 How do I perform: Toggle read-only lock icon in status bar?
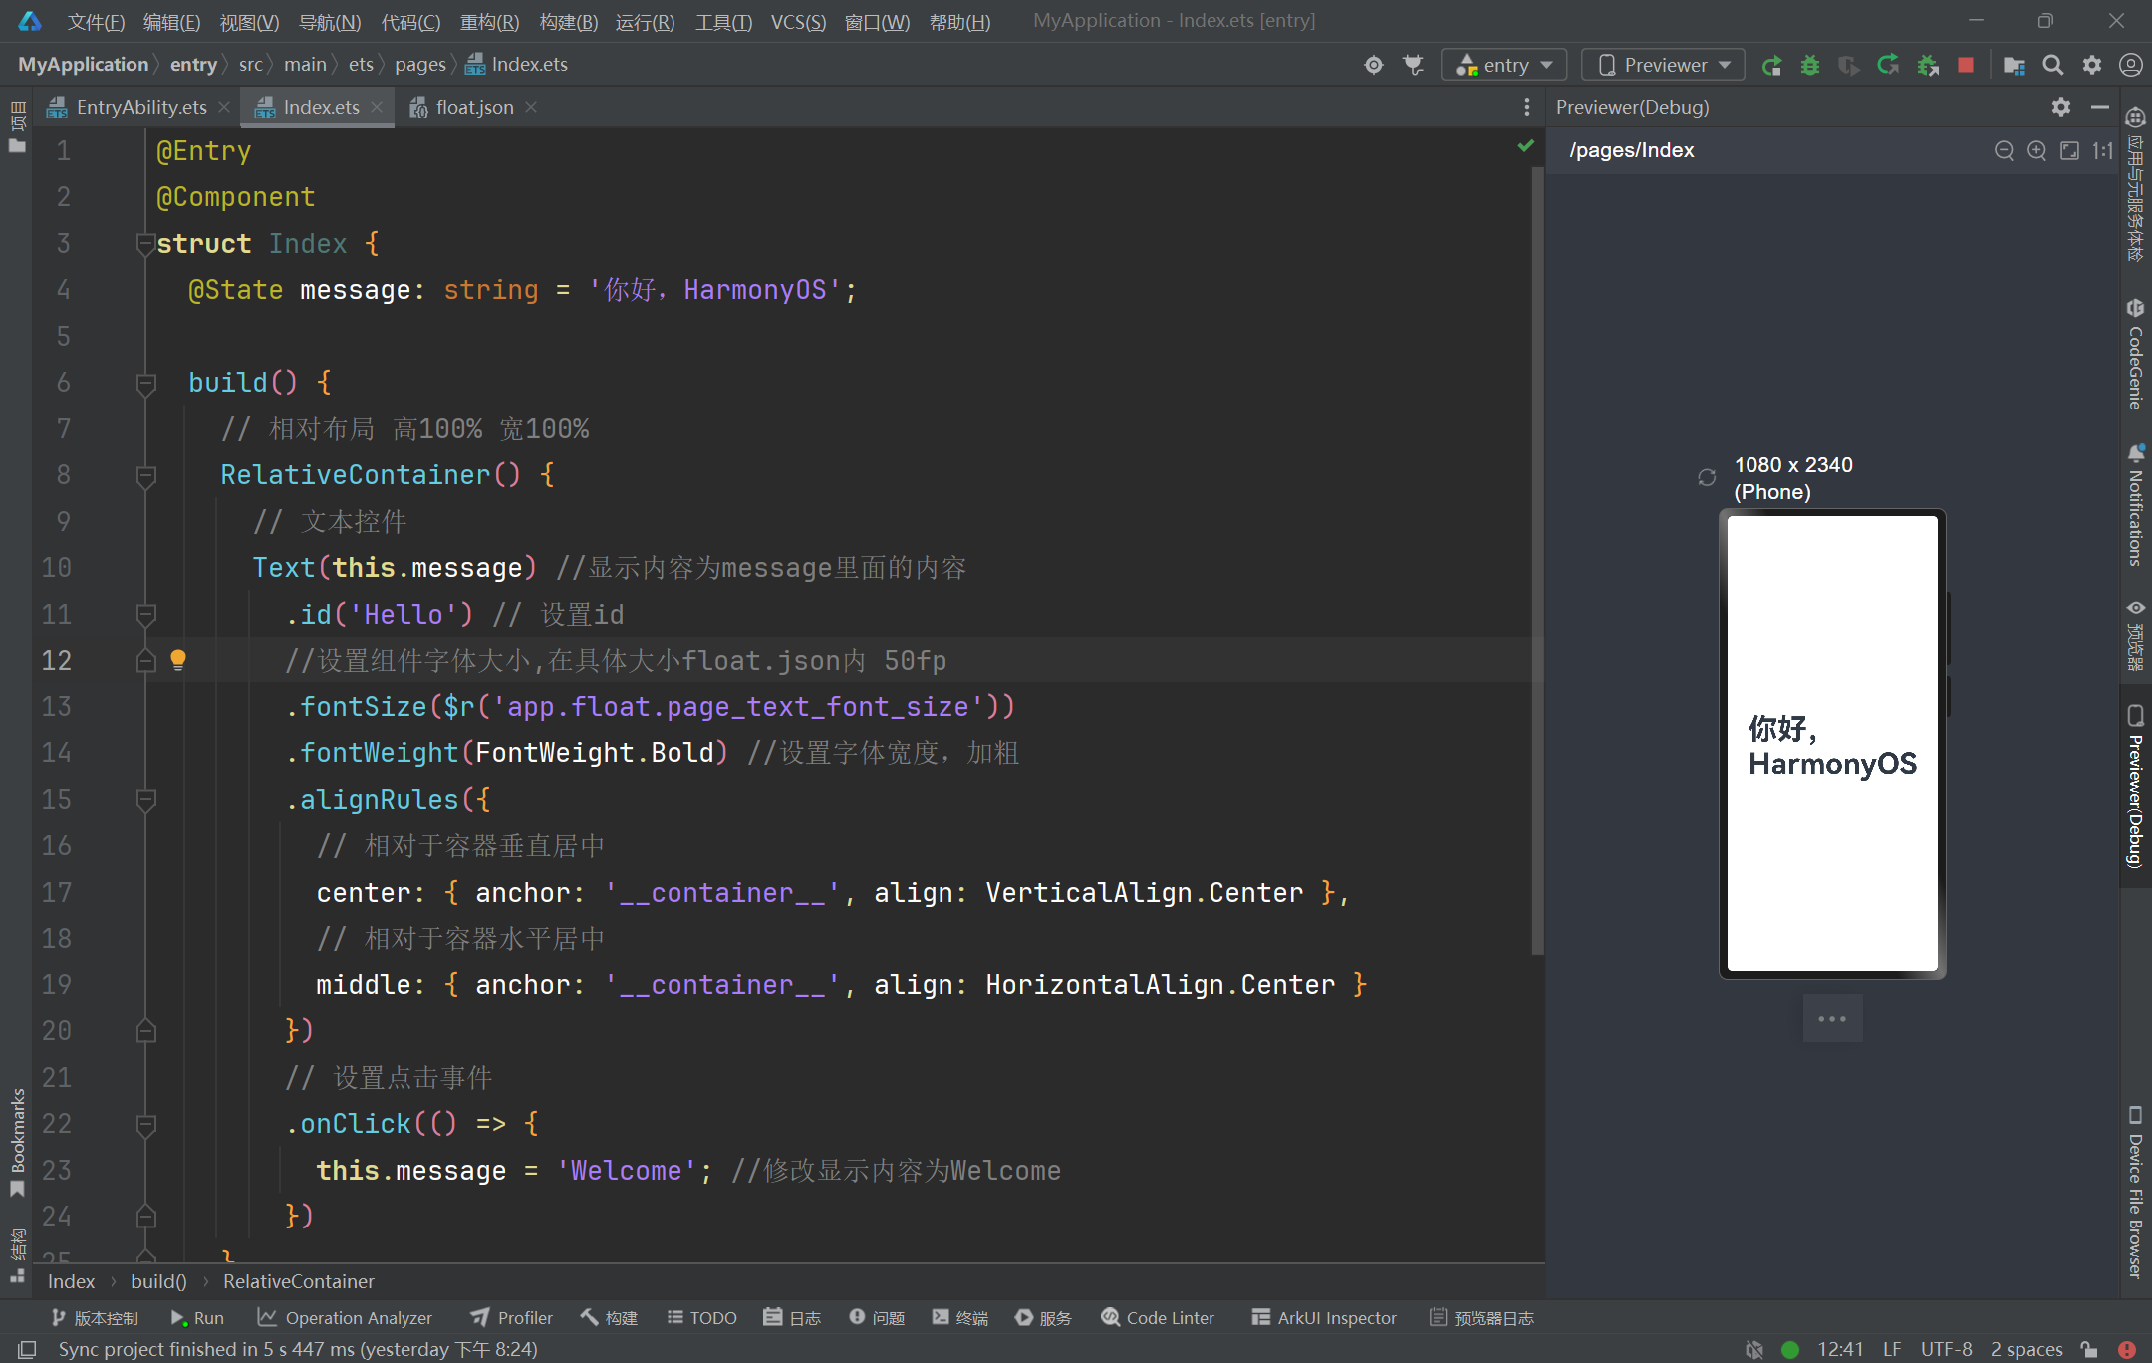point(2090,1349)
